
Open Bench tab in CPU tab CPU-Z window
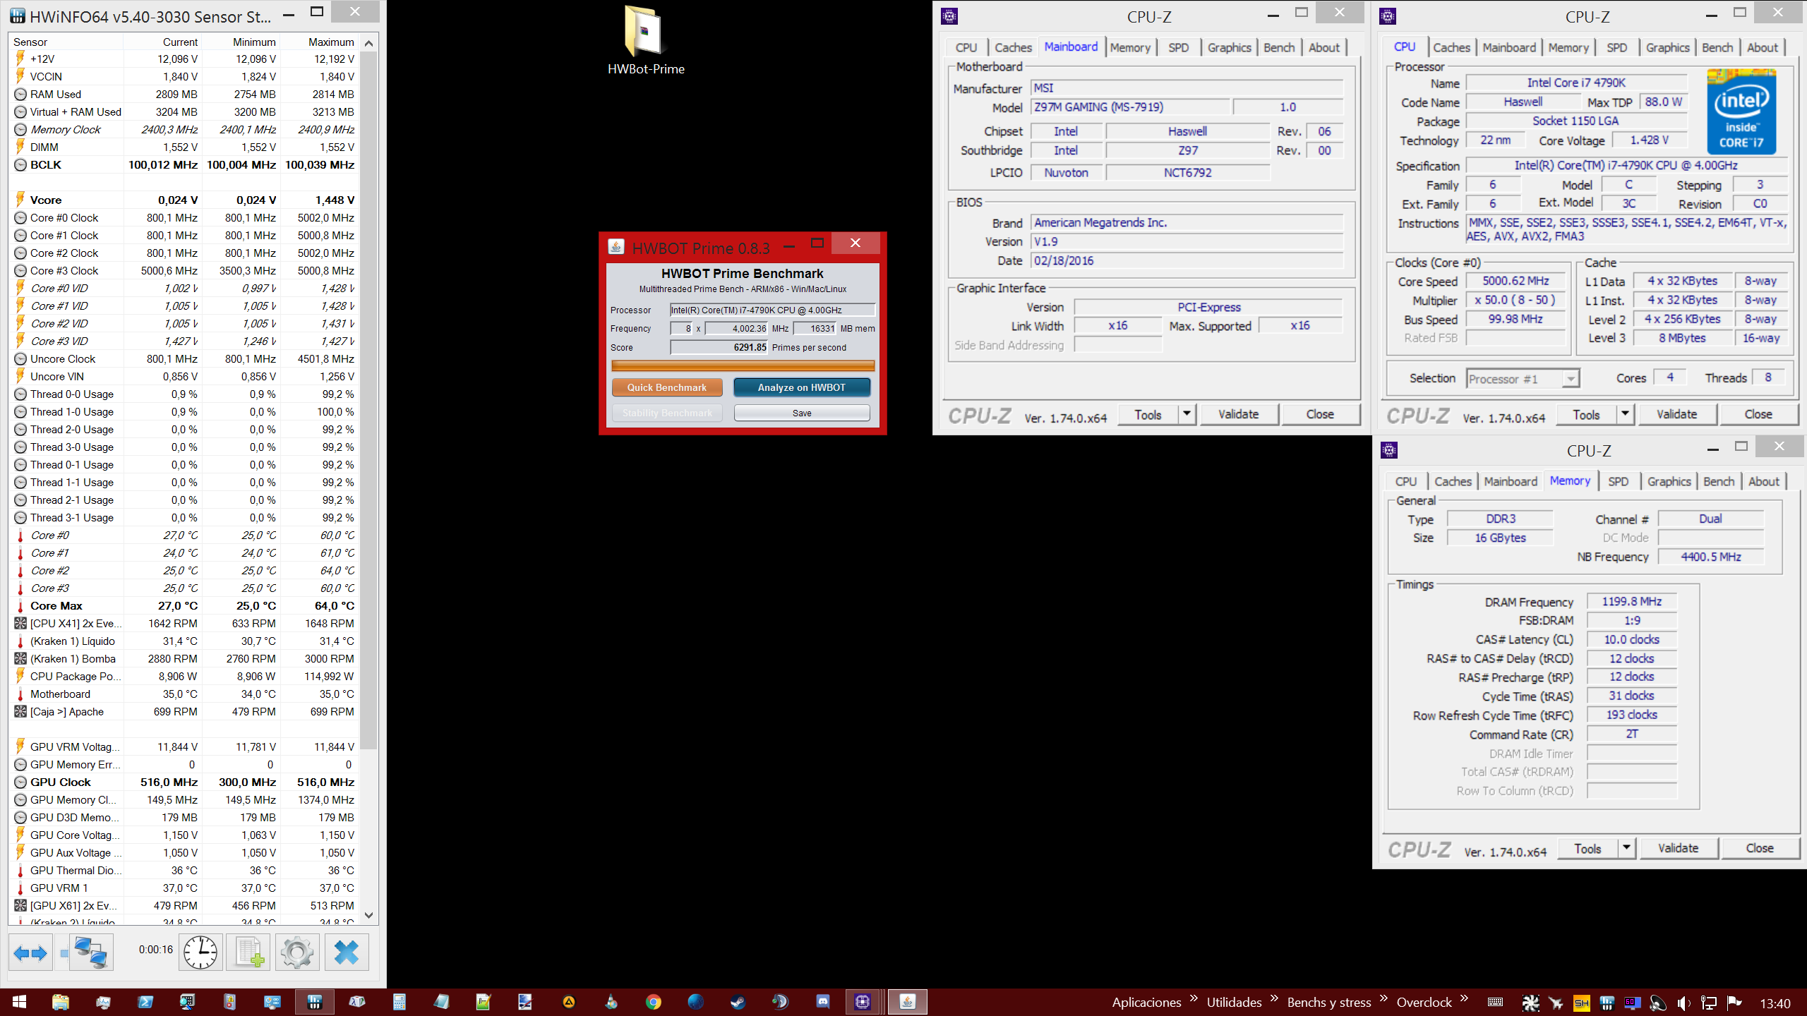pyautogui.click(x=1717, y=47)
